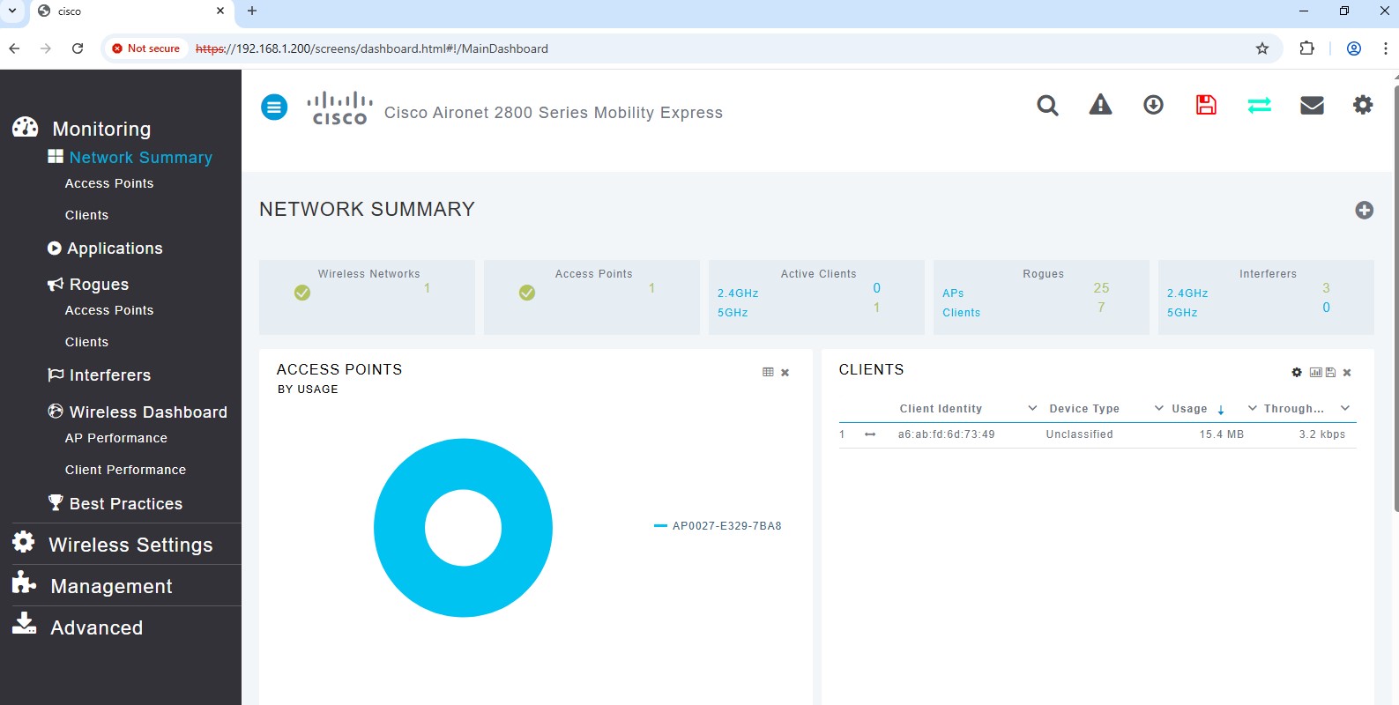
Task: Select Applications in the Monitoring menu
Action: [x=115, y=249]
